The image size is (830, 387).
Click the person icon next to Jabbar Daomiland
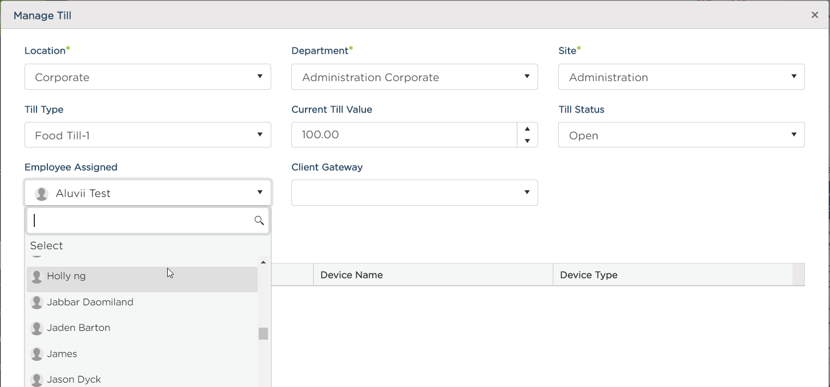click(x=36, y=302)
